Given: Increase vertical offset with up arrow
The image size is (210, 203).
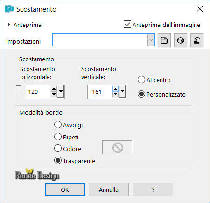Looking at the screenshot, I should [x=115, y=89].
